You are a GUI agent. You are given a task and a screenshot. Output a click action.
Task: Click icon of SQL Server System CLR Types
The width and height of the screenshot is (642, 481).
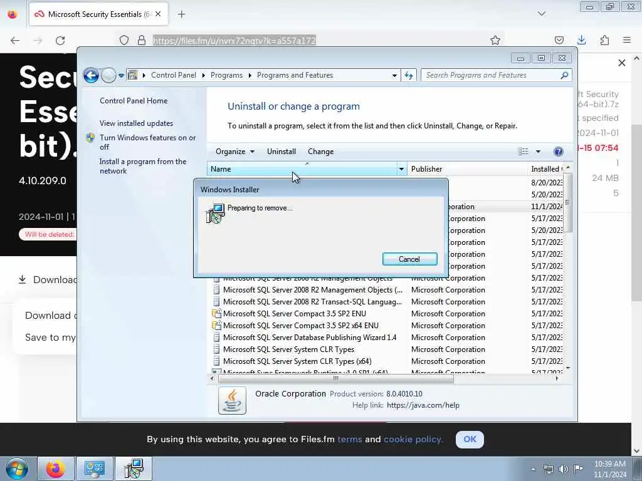(216, 349)
